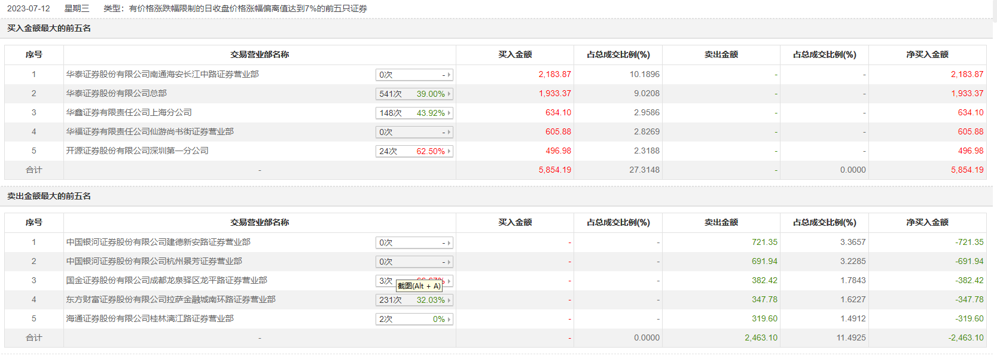Screen dimensions: 997x359
Task: Select 买入金额最大的前五名 section heading
Action: (49, 28)
